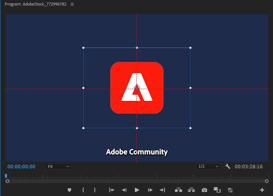Click the 00:03:28:16 duration timecode
The width and height of the screenshot is (273, 196).
click(x=248, y=167)
